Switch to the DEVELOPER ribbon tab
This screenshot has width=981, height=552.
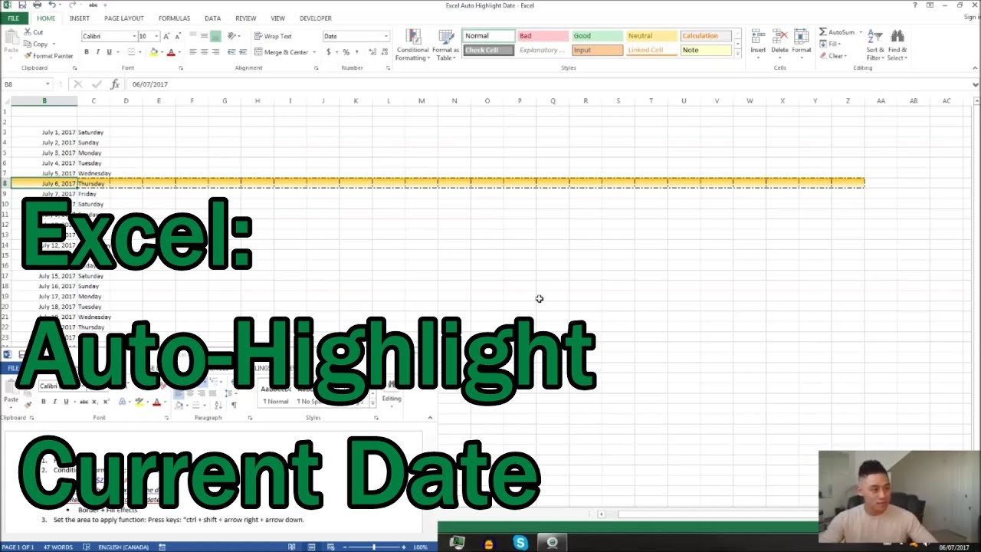point(316,18)
